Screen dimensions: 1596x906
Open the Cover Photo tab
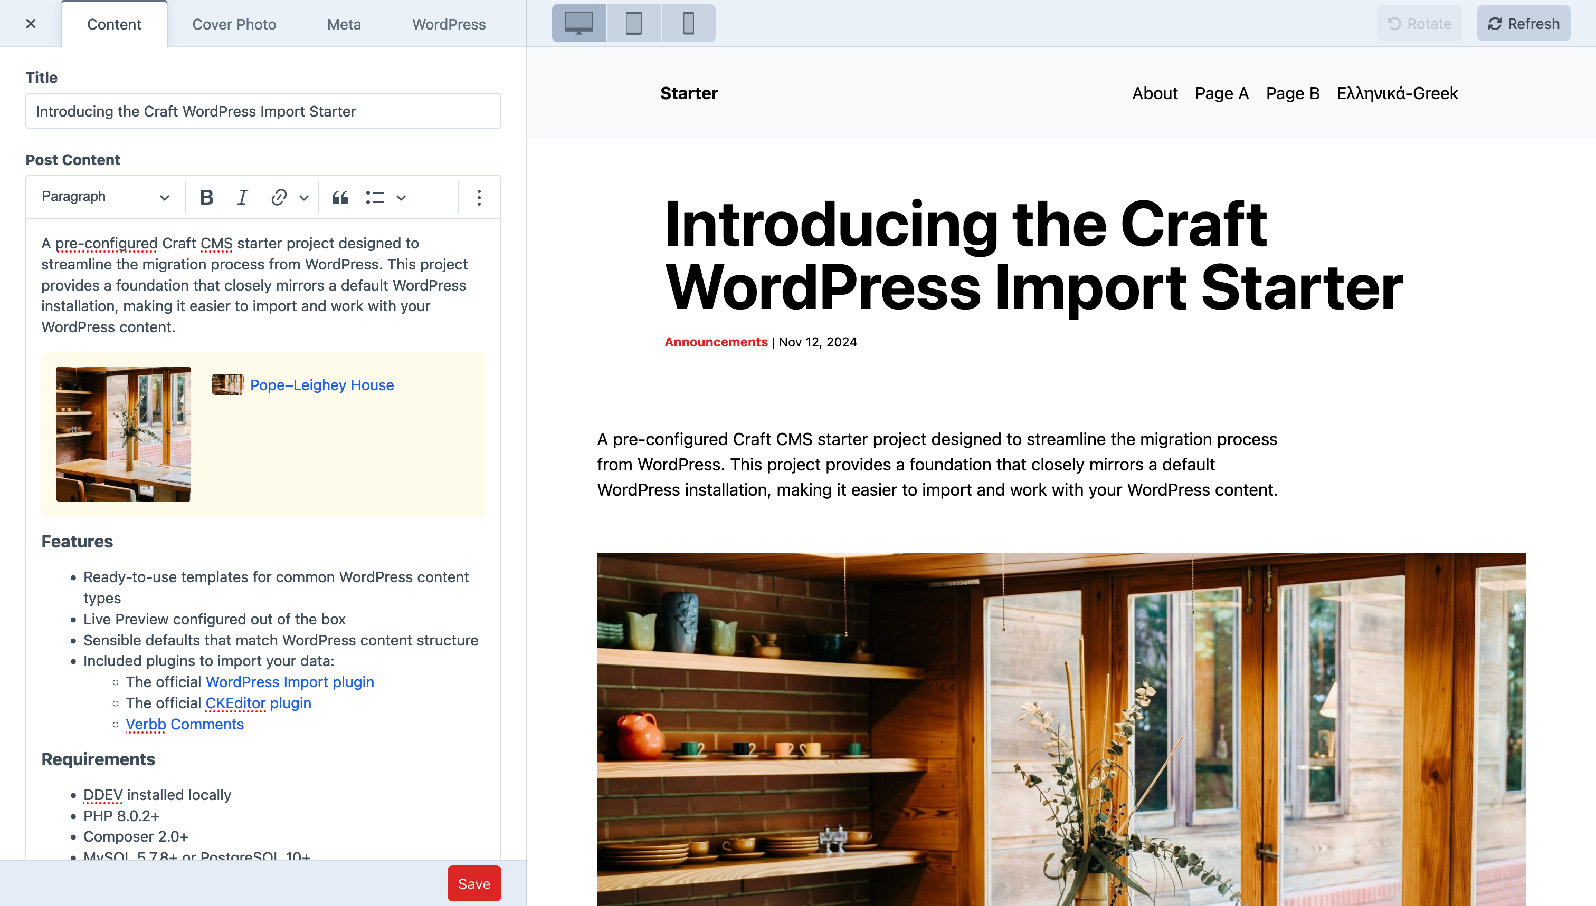coord(234,24)
